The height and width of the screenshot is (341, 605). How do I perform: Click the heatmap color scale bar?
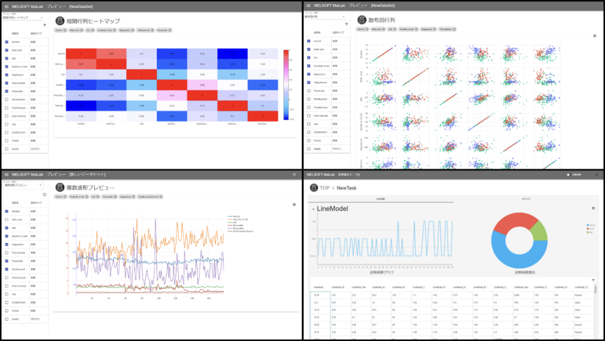286,84
